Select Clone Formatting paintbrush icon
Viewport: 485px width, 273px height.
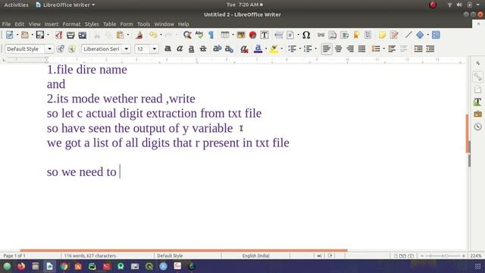click(x=139, y=35)
